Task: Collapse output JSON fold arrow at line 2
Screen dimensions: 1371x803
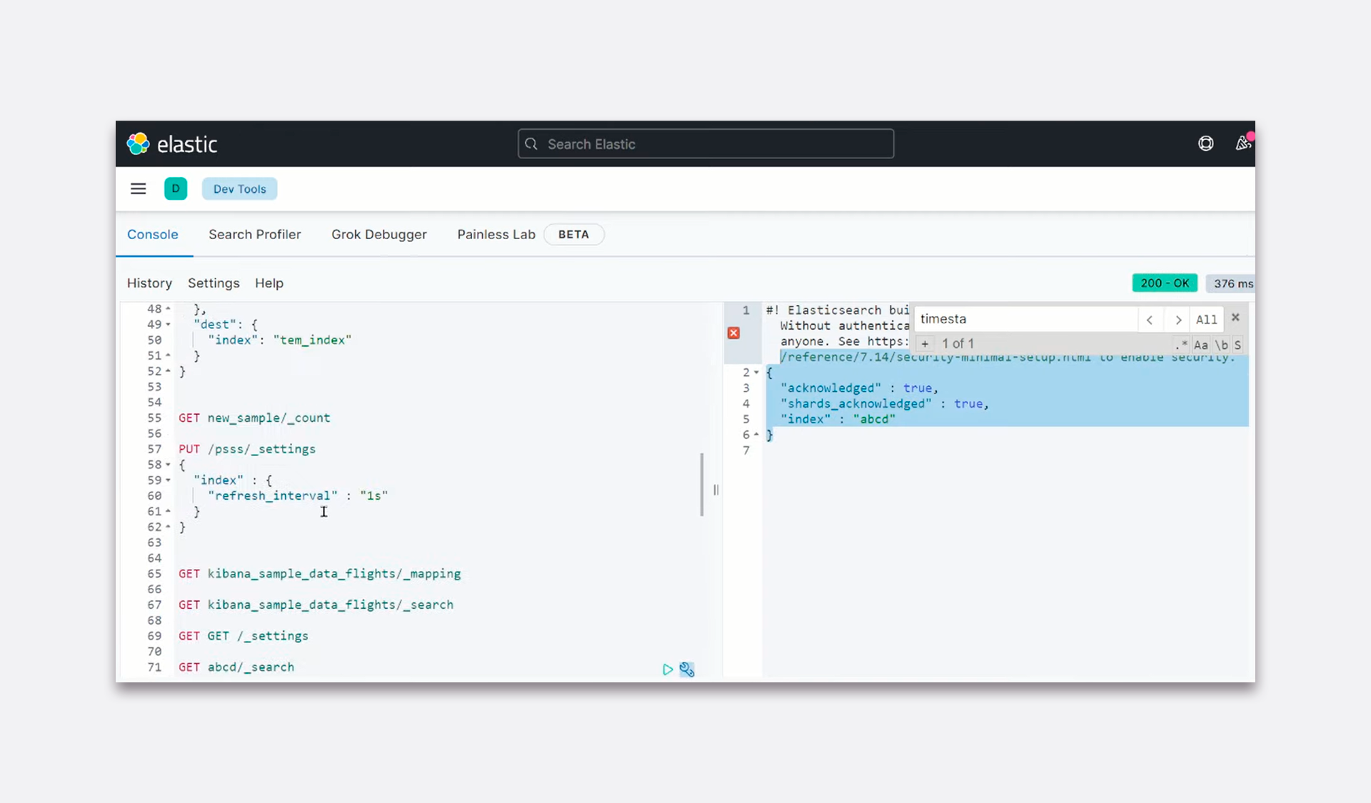Action: (x=756, y=373)
